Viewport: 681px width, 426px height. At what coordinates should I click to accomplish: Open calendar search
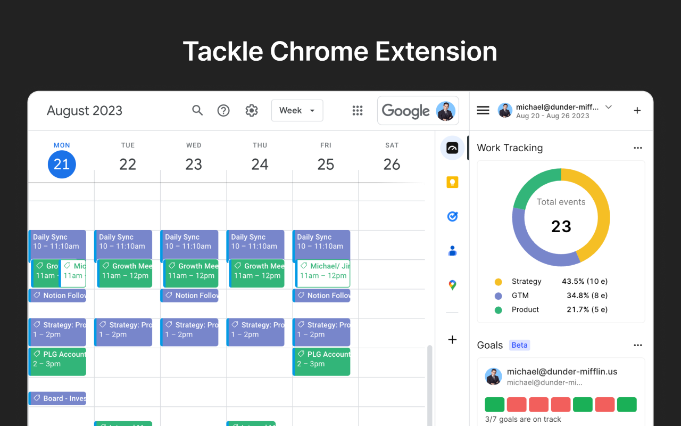point(197,110)
